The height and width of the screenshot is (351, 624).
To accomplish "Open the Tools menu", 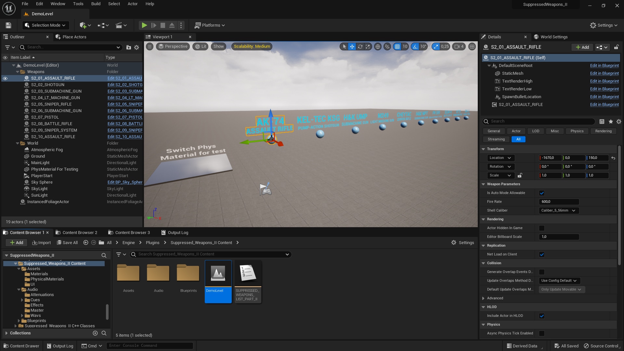I will (x=78, y=4).
